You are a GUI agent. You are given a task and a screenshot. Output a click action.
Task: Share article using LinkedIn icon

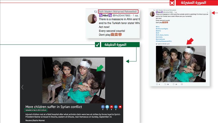click(116, 107)
